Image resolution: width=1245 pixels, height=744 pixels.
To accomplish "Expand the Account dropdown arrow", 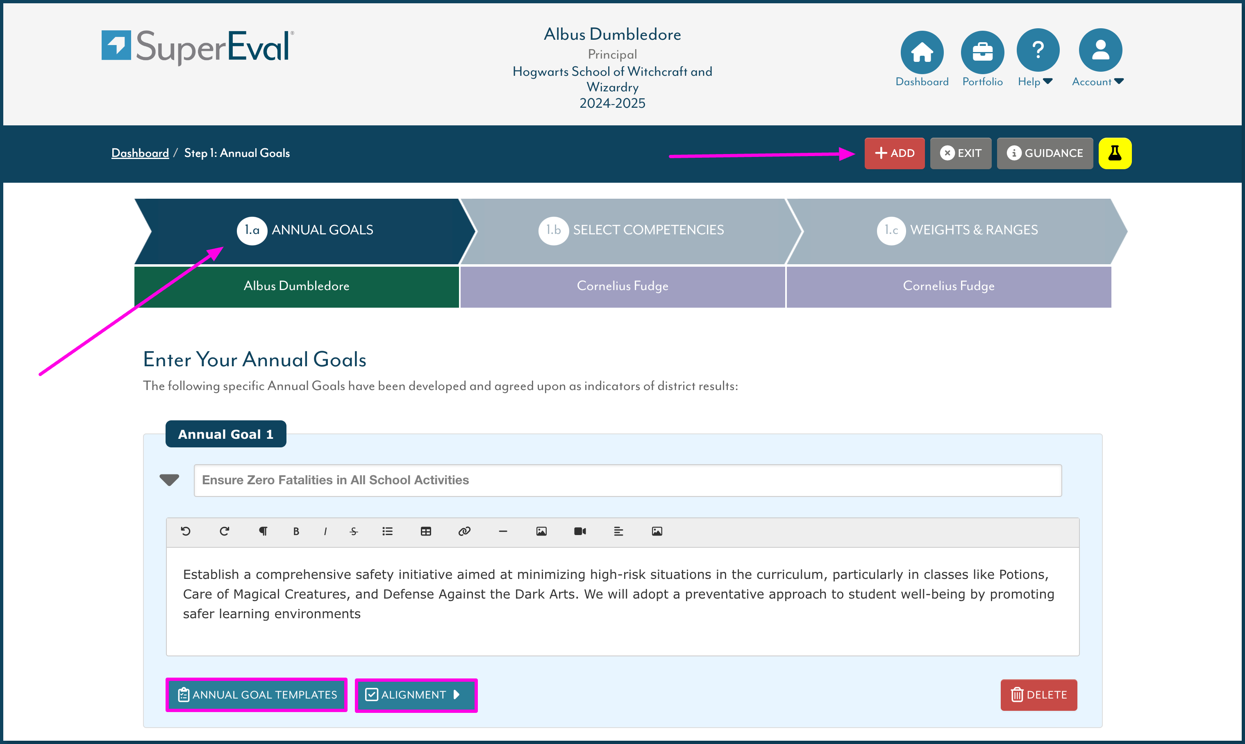I will point(1119,81).
